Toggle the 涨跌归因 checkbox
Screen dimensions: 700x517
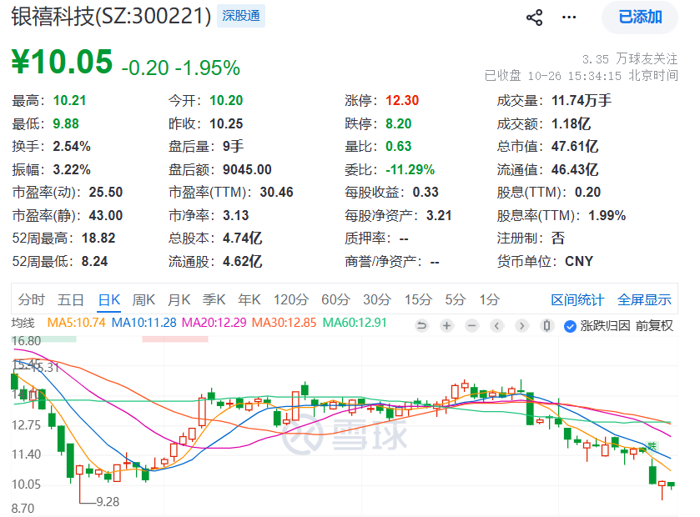coord(570,327)
